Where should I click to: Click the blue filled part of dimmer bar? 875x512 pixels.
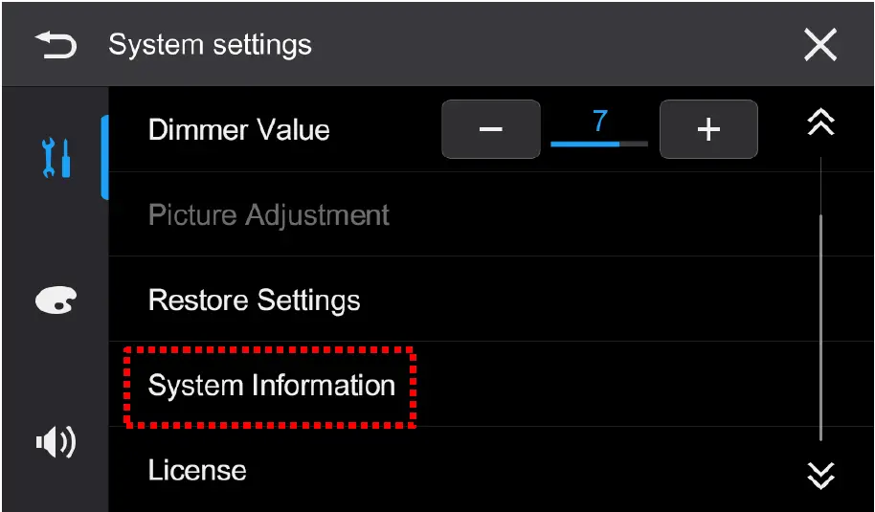tap(584, 145)
